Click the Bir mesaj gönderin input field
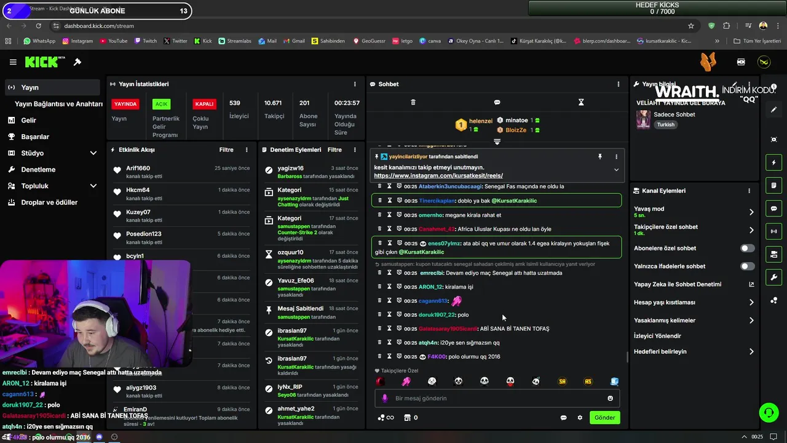The height and width of the screenshot is (443, 787). point(497,398)
